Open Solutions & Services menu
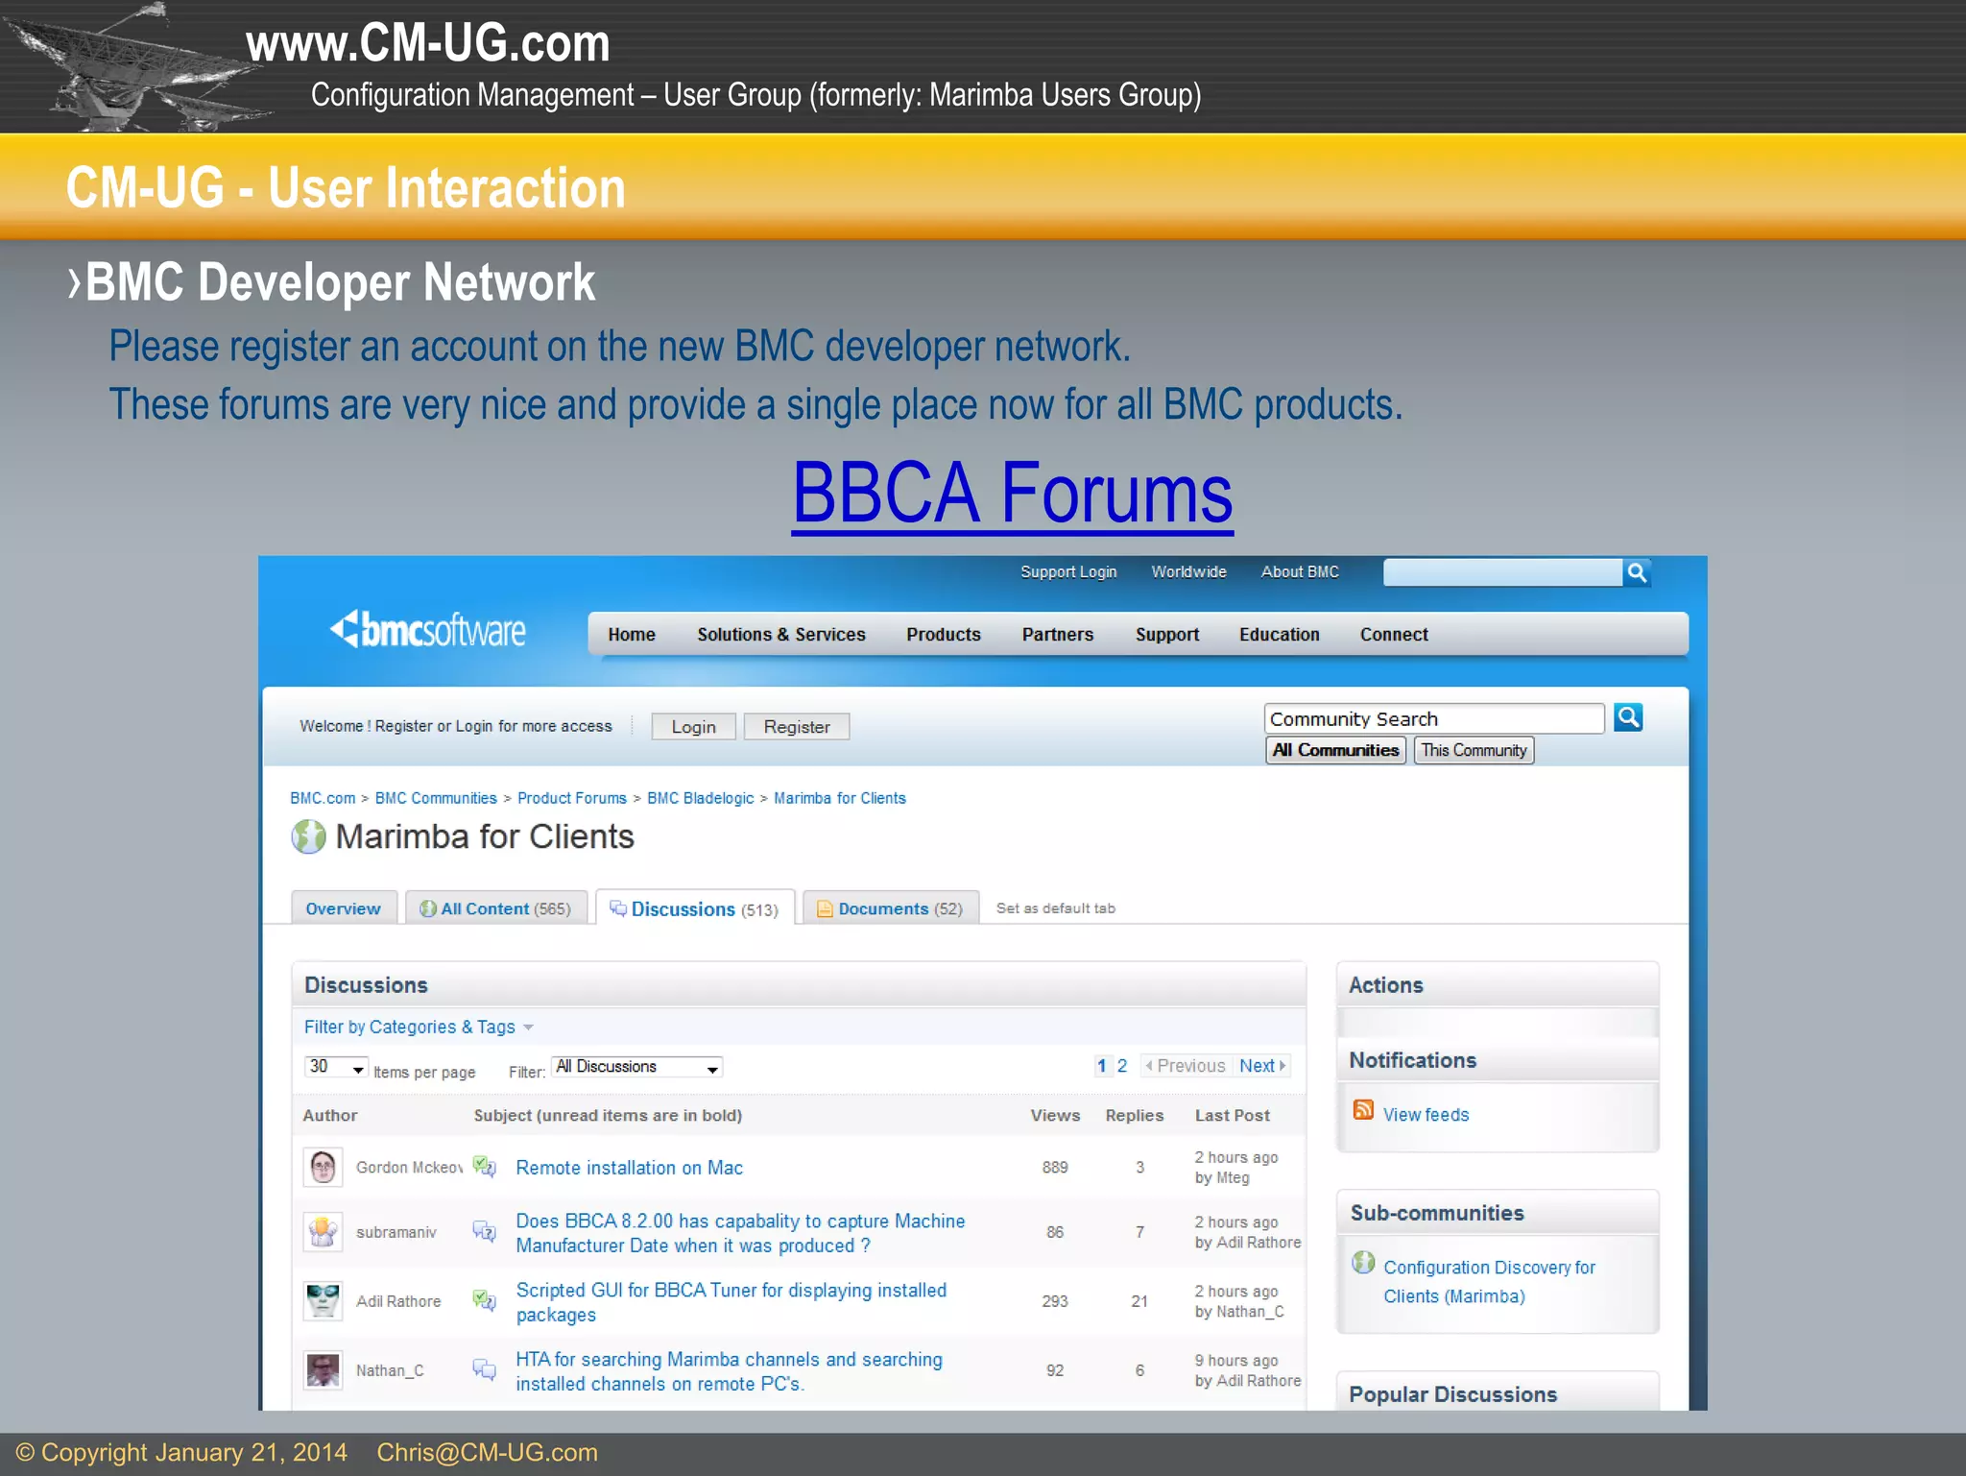 click(x=781, y=635)
